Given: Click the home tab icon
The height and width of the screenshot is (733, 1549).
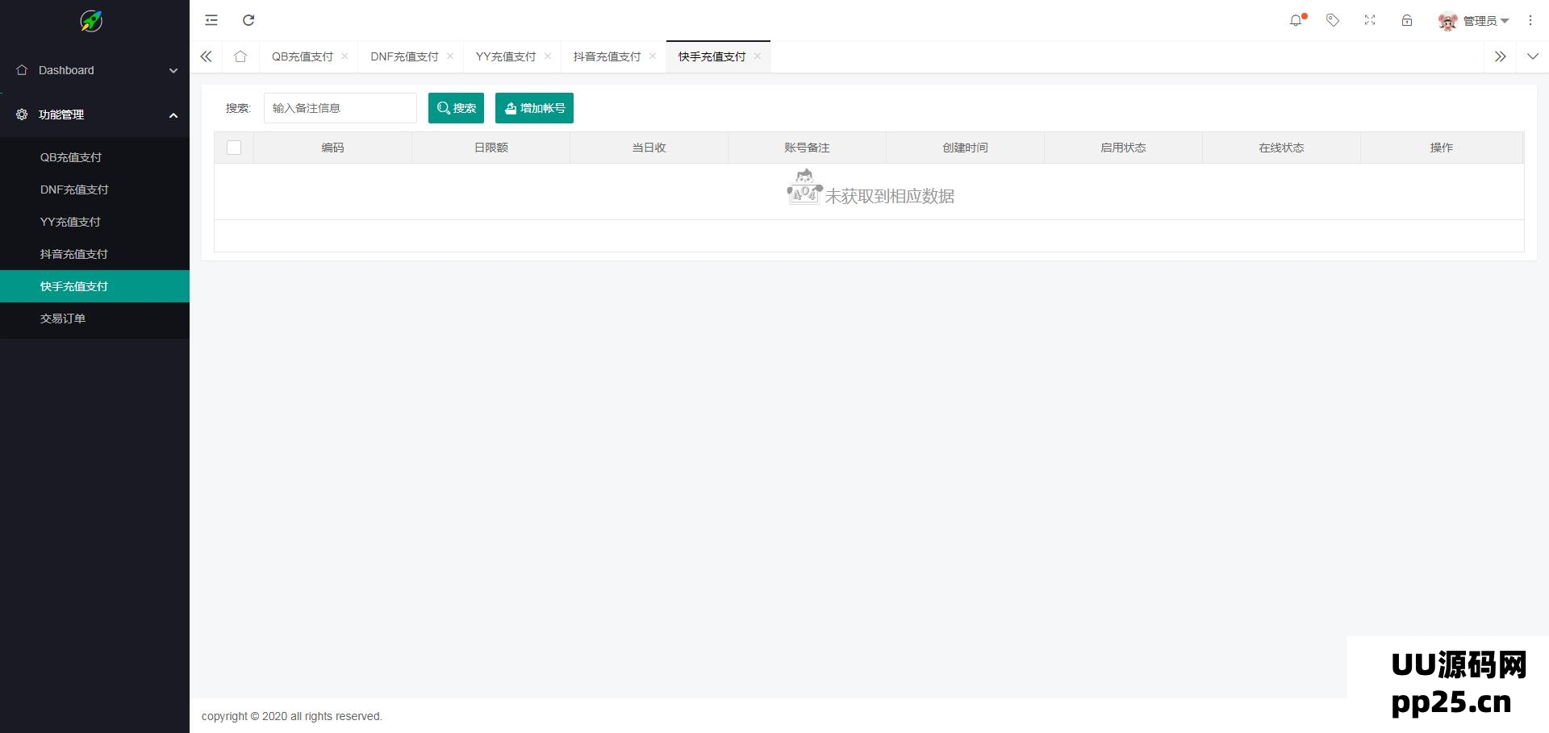Looking at the screenshot, I should (240, 56).
